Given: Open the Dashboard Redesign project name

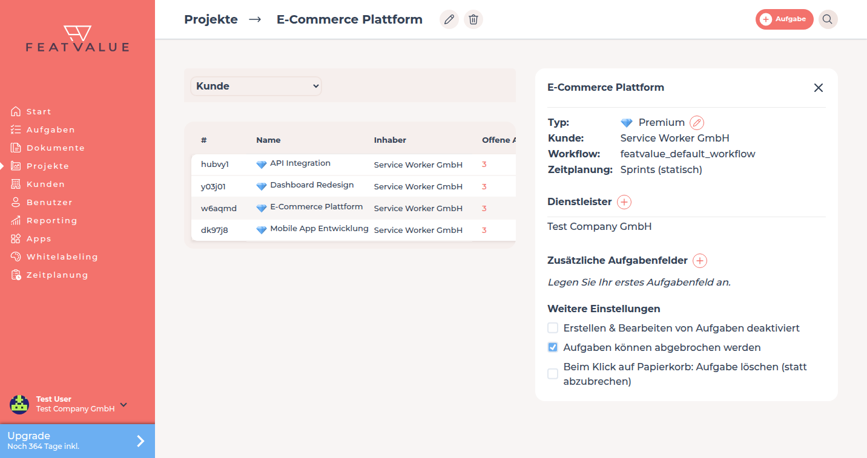Looking at the screenshot, I should pyautogui.click(x=312, y=185).
